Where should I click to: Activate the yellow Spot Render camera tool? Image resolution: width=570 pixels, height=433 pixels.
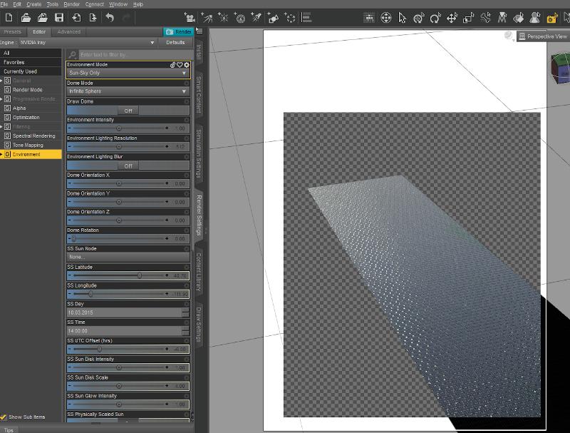551,17
